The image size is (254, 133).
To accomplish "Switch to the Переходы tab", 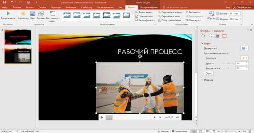I will pyautogui.click(x=56, y=7).
